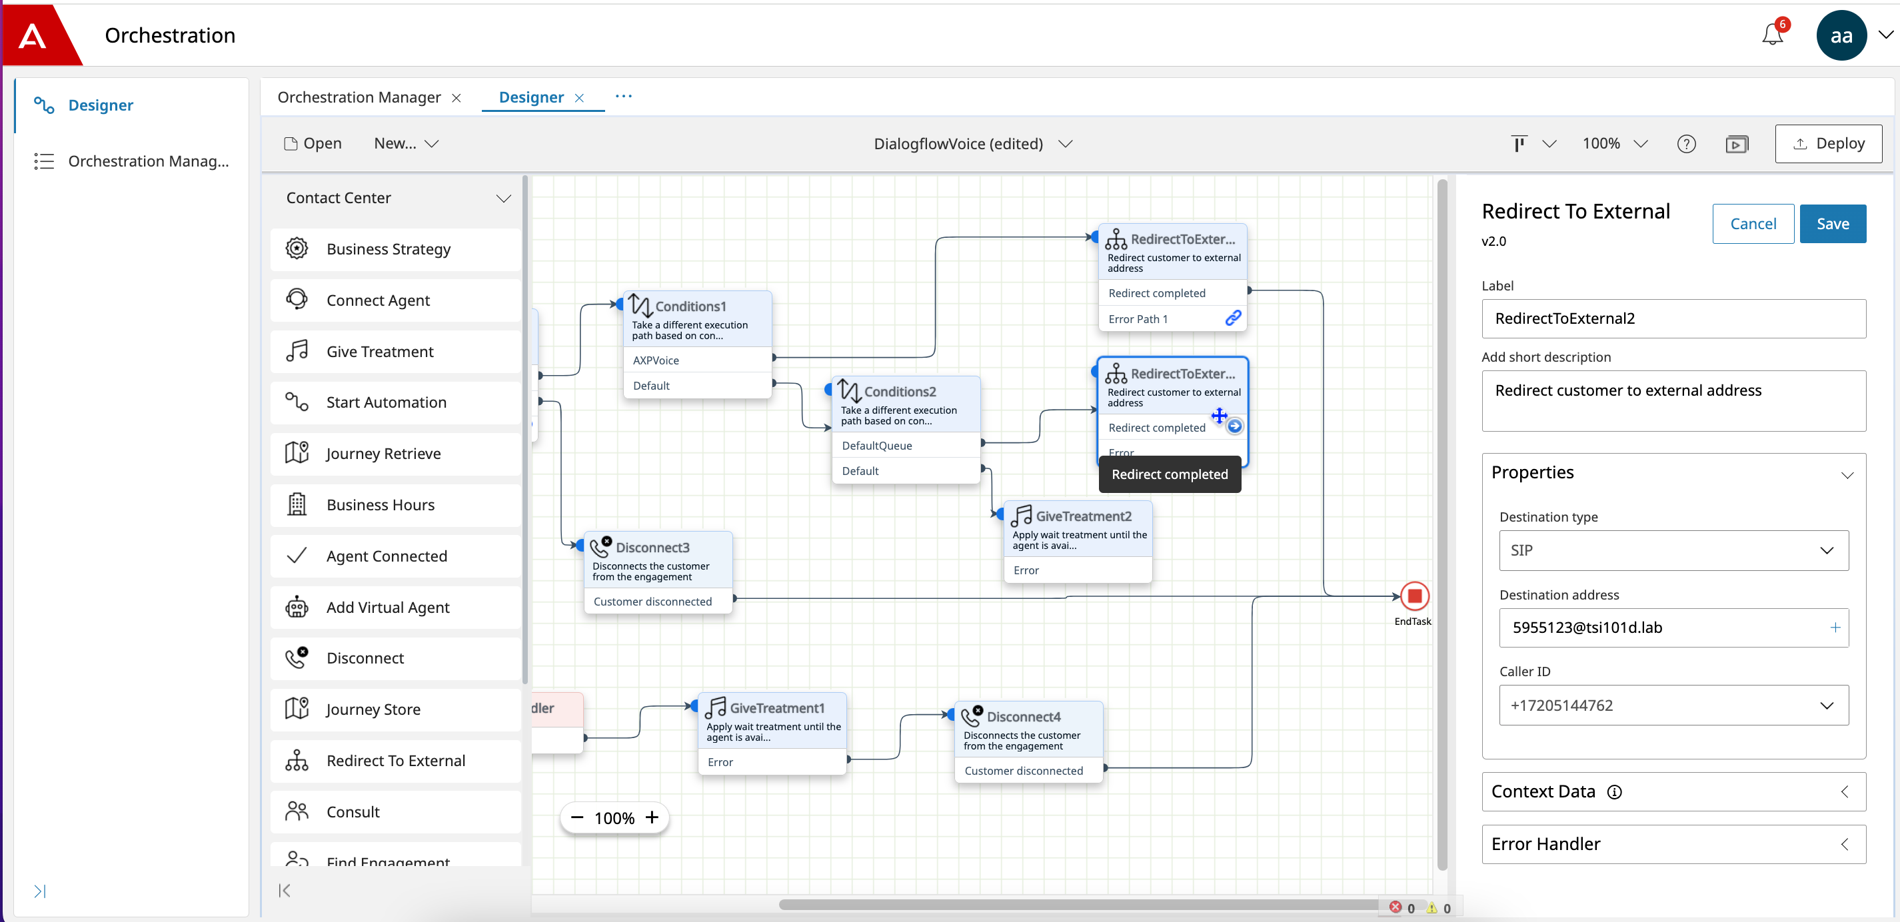1900x922 pixels.
Task: Switch to the Orchestration Manager tab
Action: (359, 97)
